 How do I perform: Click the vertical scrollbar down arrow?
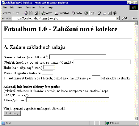point(136,119)
